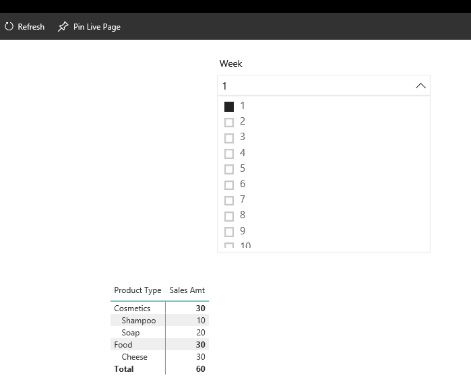Click the Soap sales value 20
Screen dimensions: 471x390
click(201, 332)
